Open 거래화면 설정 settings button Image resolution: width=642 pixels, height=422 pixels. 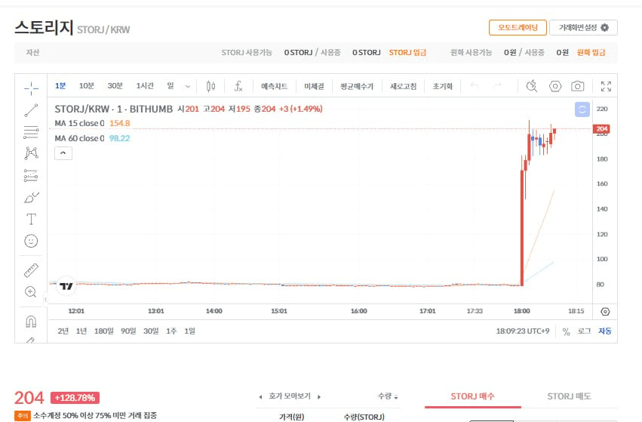point(583,27)
